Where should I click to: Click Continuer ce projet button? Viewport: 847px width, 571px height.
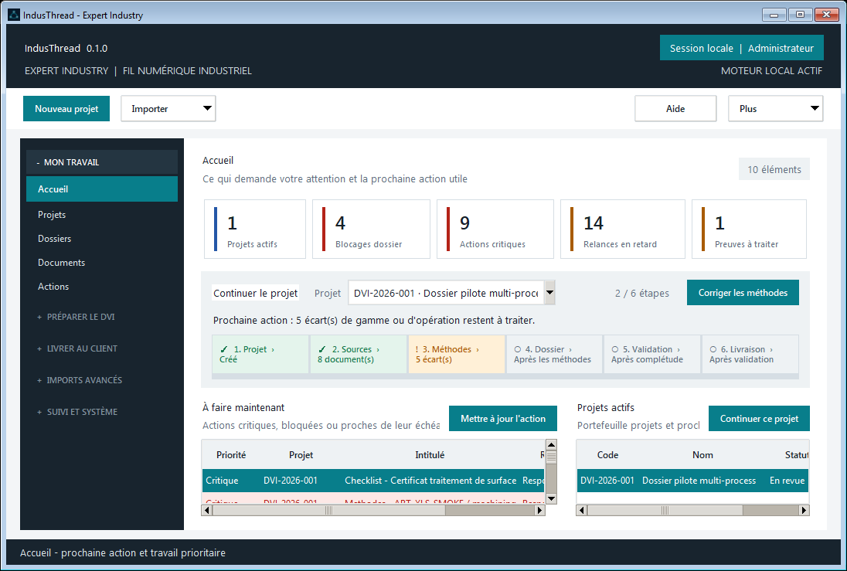click(759, 419)
